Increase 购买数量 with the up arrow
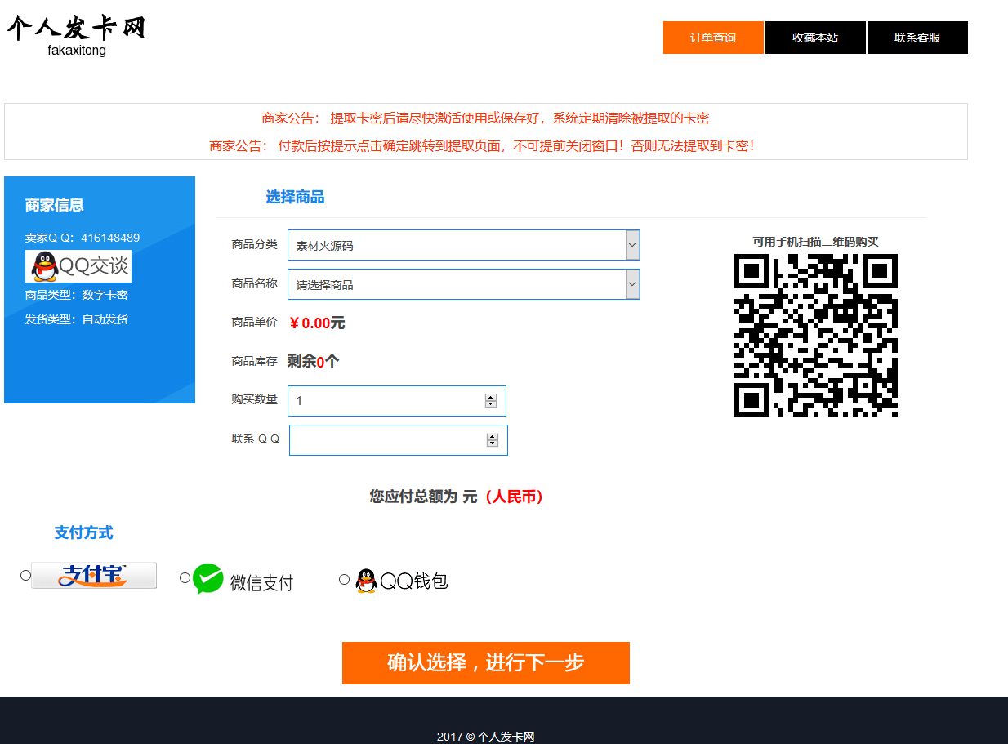 tap(491, 398)
